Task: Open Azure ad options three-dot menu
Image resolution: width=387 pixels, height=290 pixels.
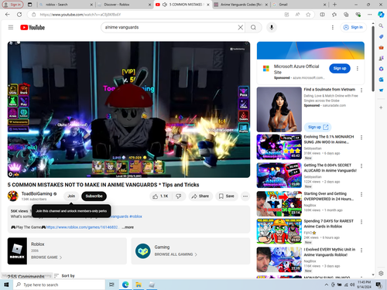Action: coord(358,68)
